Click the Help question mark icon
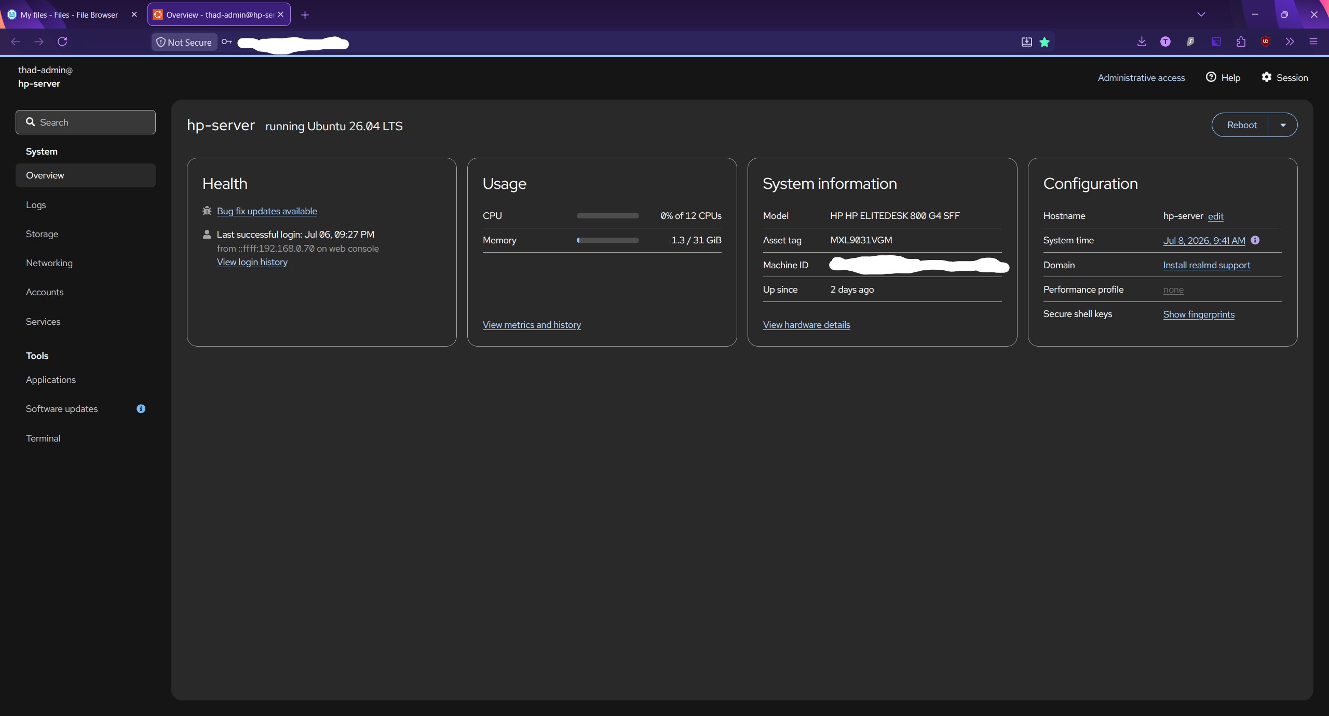This screenshot has width=1329, height=716. click(x=1211, y=77)
